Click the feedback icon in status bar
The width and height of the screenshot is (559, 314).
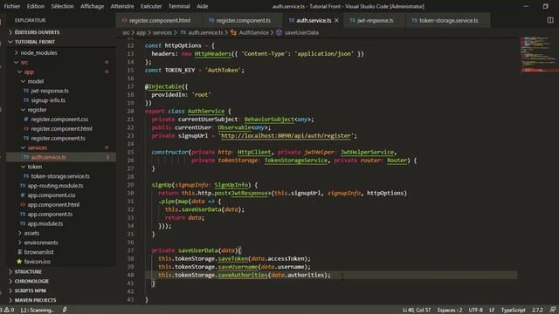(x=552, y=310)
